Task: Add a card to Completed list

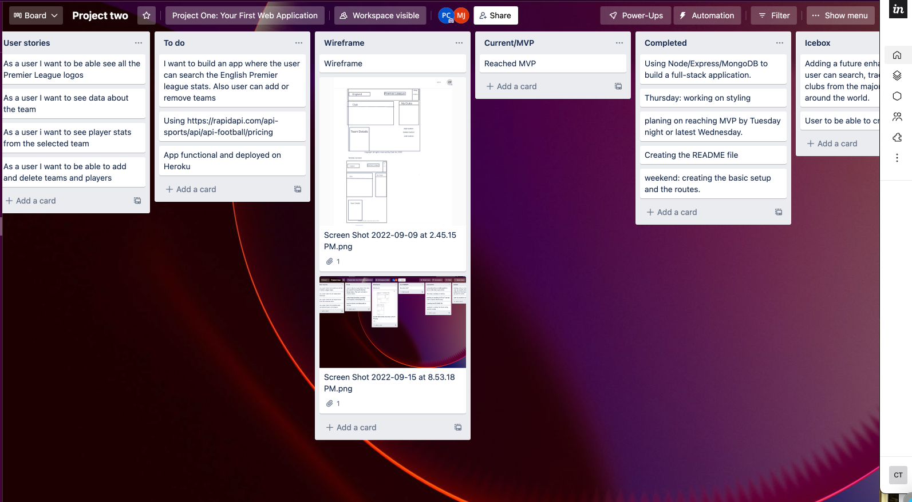Action: click(672, 212)
